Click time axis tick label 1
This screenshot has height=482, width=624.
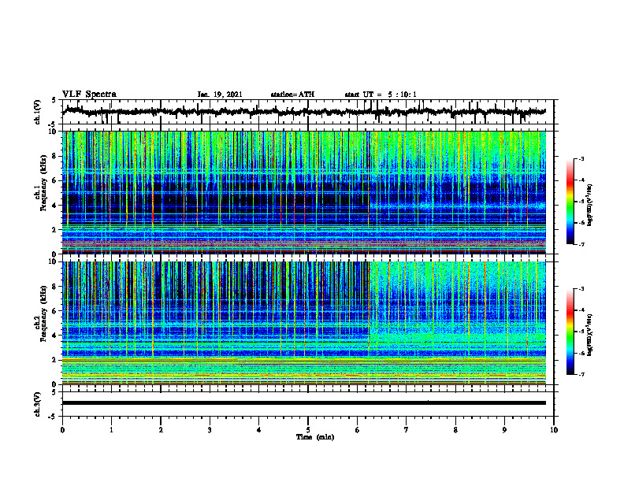click(111, 430)
